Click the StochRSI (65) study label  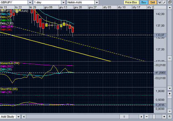pyautogui.click(x=9, y=89)
